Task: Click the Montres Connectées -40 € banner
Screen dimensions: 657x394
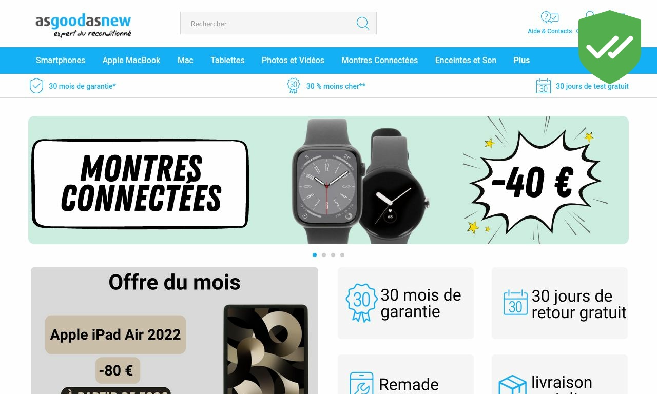Action: coord(328,180)
